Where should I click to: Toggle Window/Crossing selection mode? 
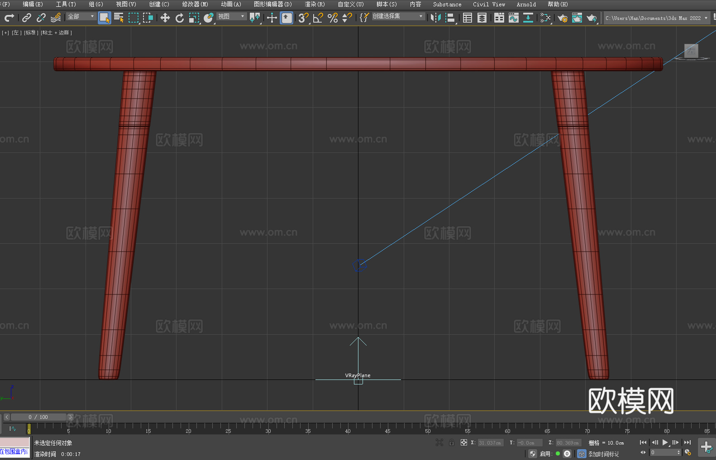pyautogui.click(x=148, y=18)
